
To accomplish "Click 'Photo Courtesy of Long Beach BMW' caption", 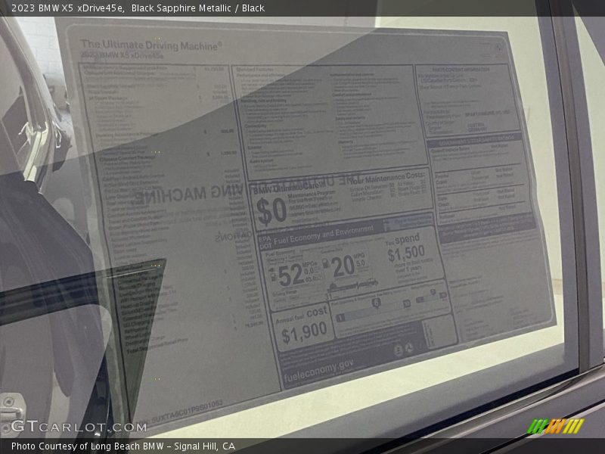I will (88, 446).
